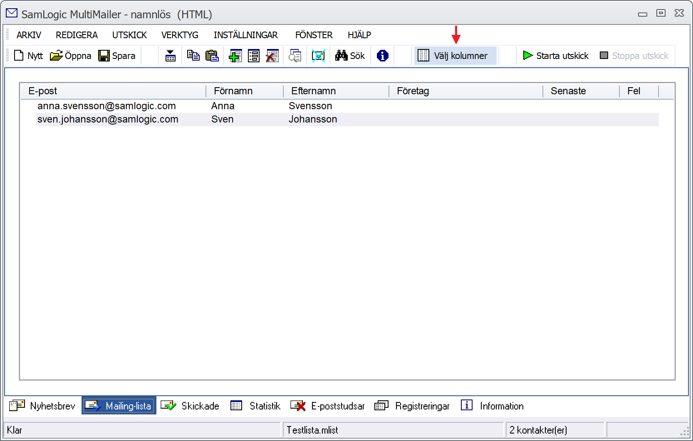Switch to the Statistik tab
This screenshot has height=441, width=693.
255,406
